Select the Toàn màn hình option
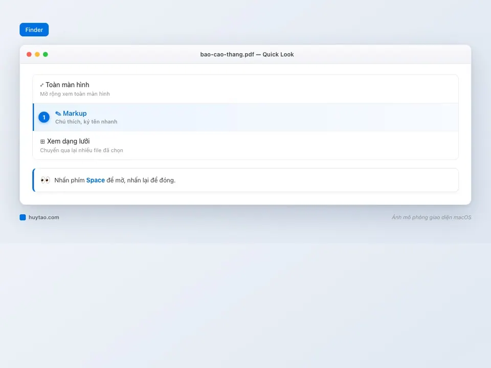Image resolution: width=491 pixels, height=368 pixels. (x=245, y=89)
